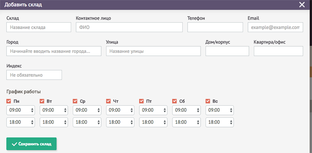The height and width of the screenshot is (153, 312).
Task: Uncheck the Ср checkbox
Action: point(75,101)
